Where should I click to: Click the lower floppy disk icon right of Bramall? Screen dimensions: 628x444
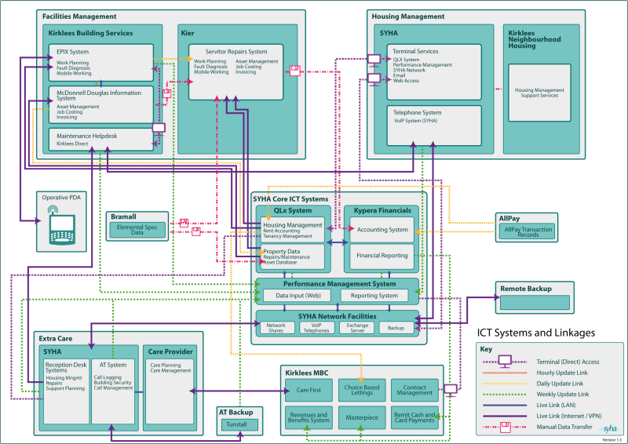click(195, 231)
